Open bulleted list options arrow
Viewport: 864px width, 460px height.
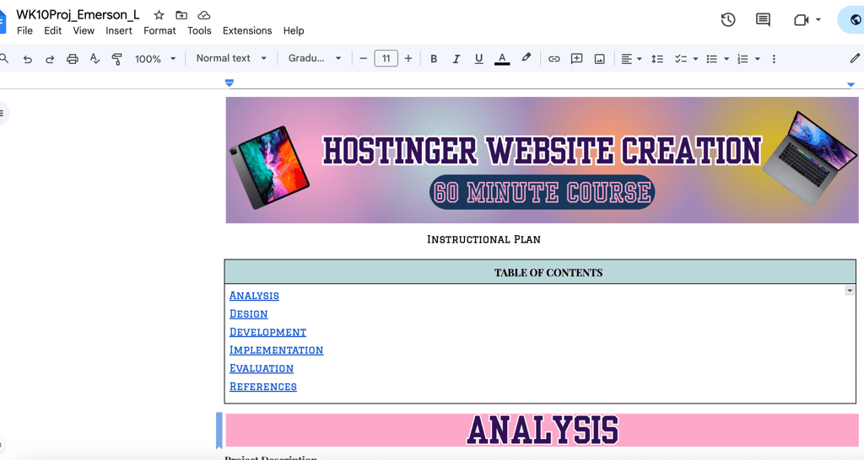pyautogui.click(x=726, y=59)
